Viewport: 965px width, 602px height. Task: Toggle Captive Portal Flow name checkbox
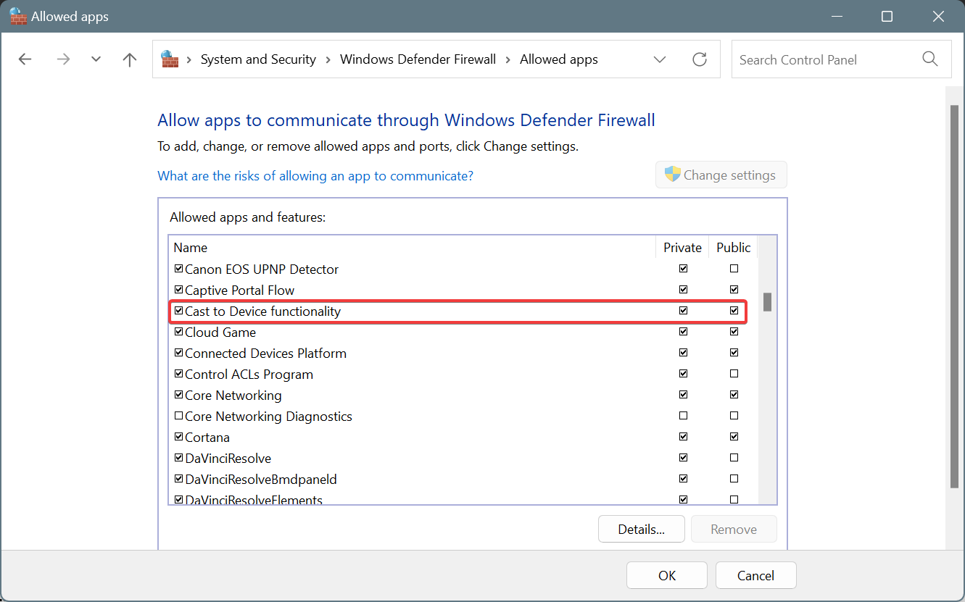179,290
